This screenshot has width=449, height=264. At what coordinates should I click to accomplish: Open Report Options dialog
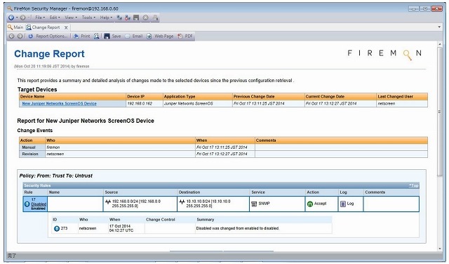pos(51,36)
